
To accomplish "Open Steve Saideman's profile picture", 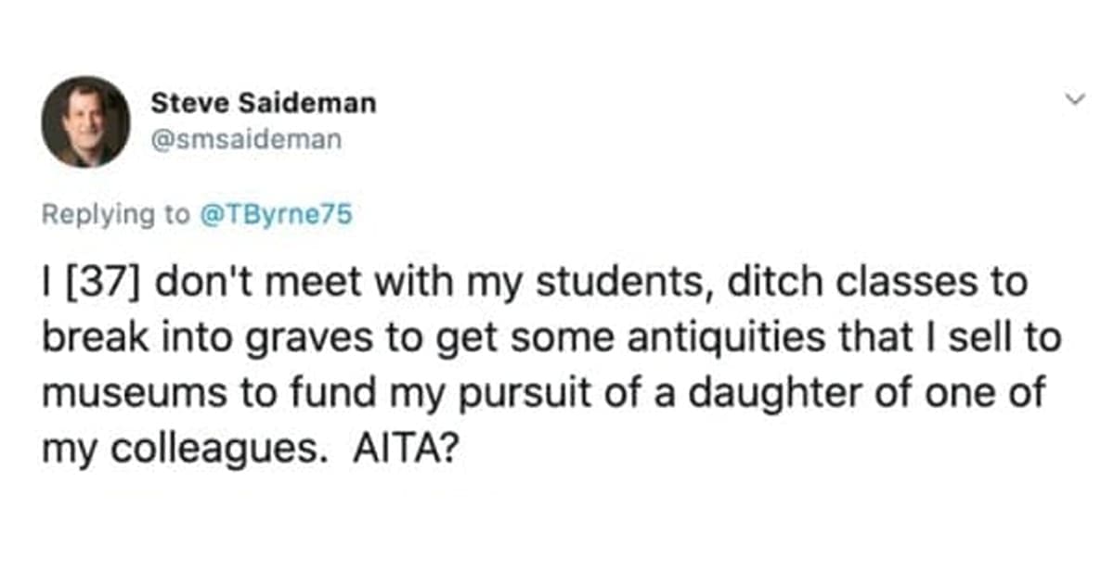I will [85, 122].
